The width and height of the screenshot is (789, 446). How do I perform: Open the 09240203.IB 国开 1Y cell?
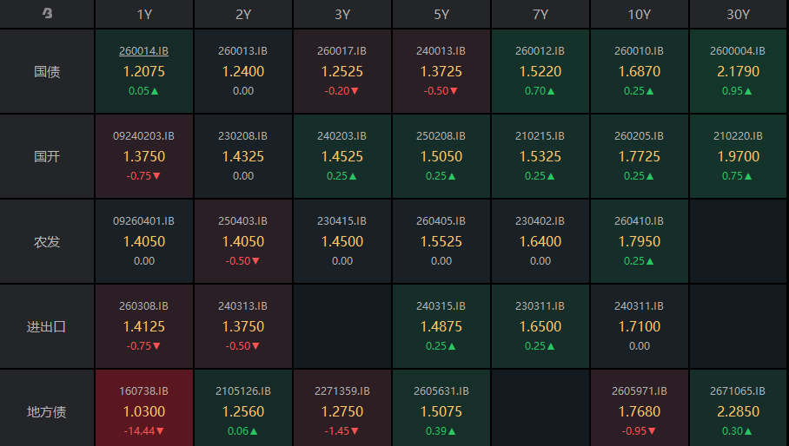tap(144, 156)
